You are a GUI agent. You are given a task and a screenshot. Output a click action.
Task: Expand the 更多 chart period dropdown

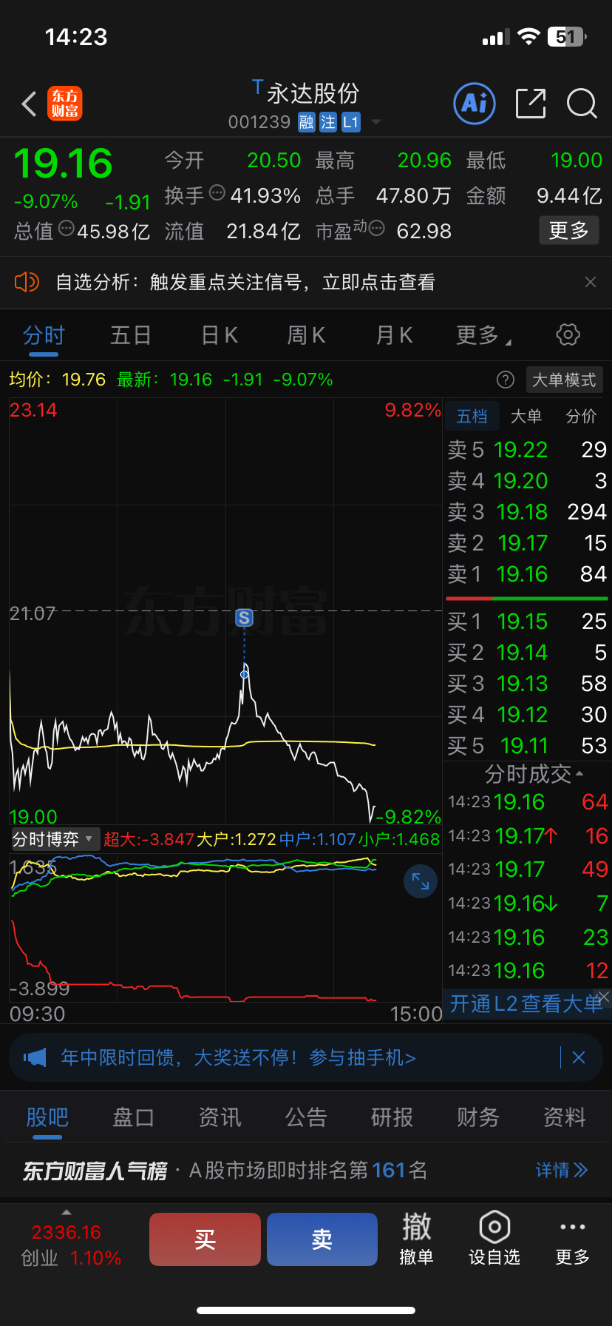[483, 335]
